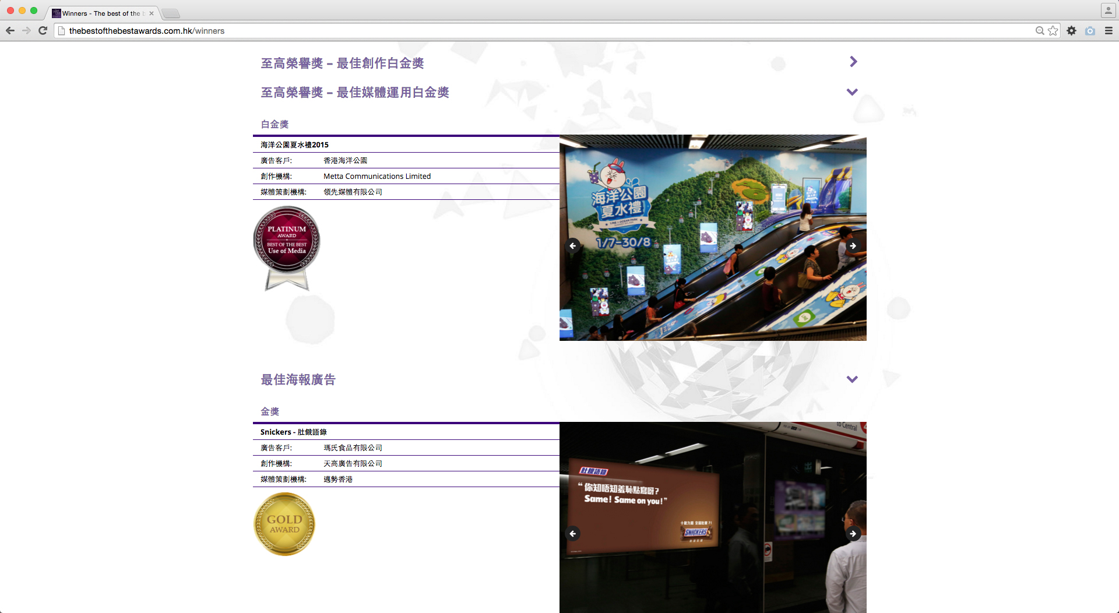Reload the current page
Image resolution: width=1119 pixels, height=613 pixels.
point(43,31)
